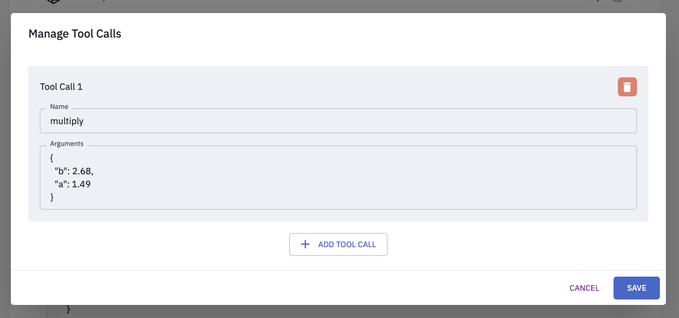Click the closing brace below the dialog
The width and height of the screenshot is (679, 318).
pyautogui.click(x=68, y=310)
